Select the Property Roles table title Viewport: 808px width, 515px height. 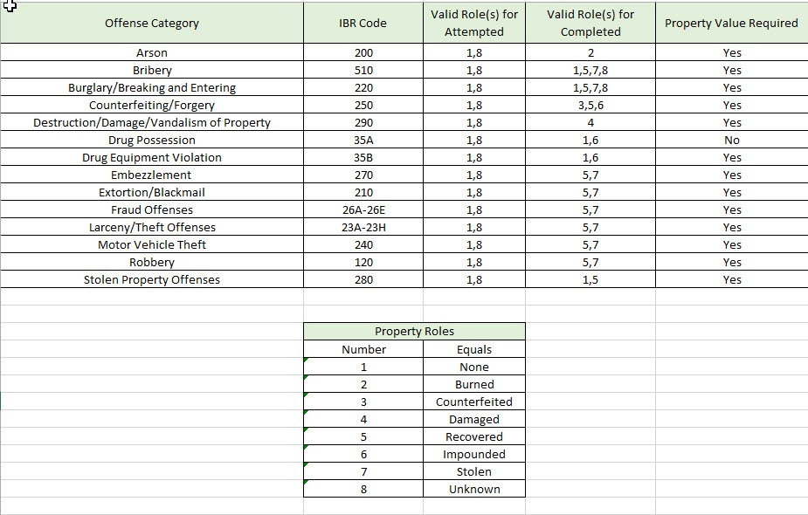click(414, 332)
